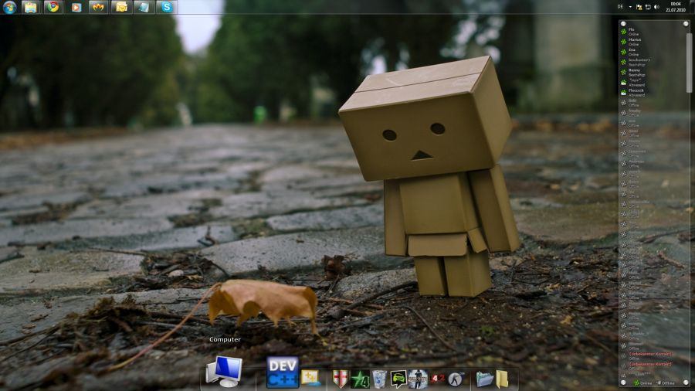Click contact list bottom-left round button
Screen dimensions: 695x391
tap(623, 382)
